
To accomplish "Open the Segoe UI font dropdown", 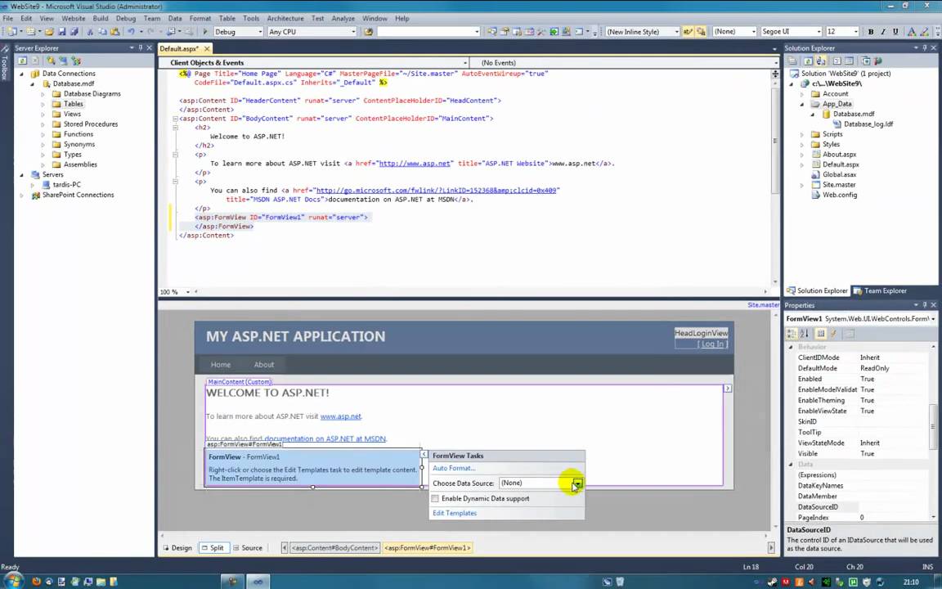I will [x=819, y=32].
